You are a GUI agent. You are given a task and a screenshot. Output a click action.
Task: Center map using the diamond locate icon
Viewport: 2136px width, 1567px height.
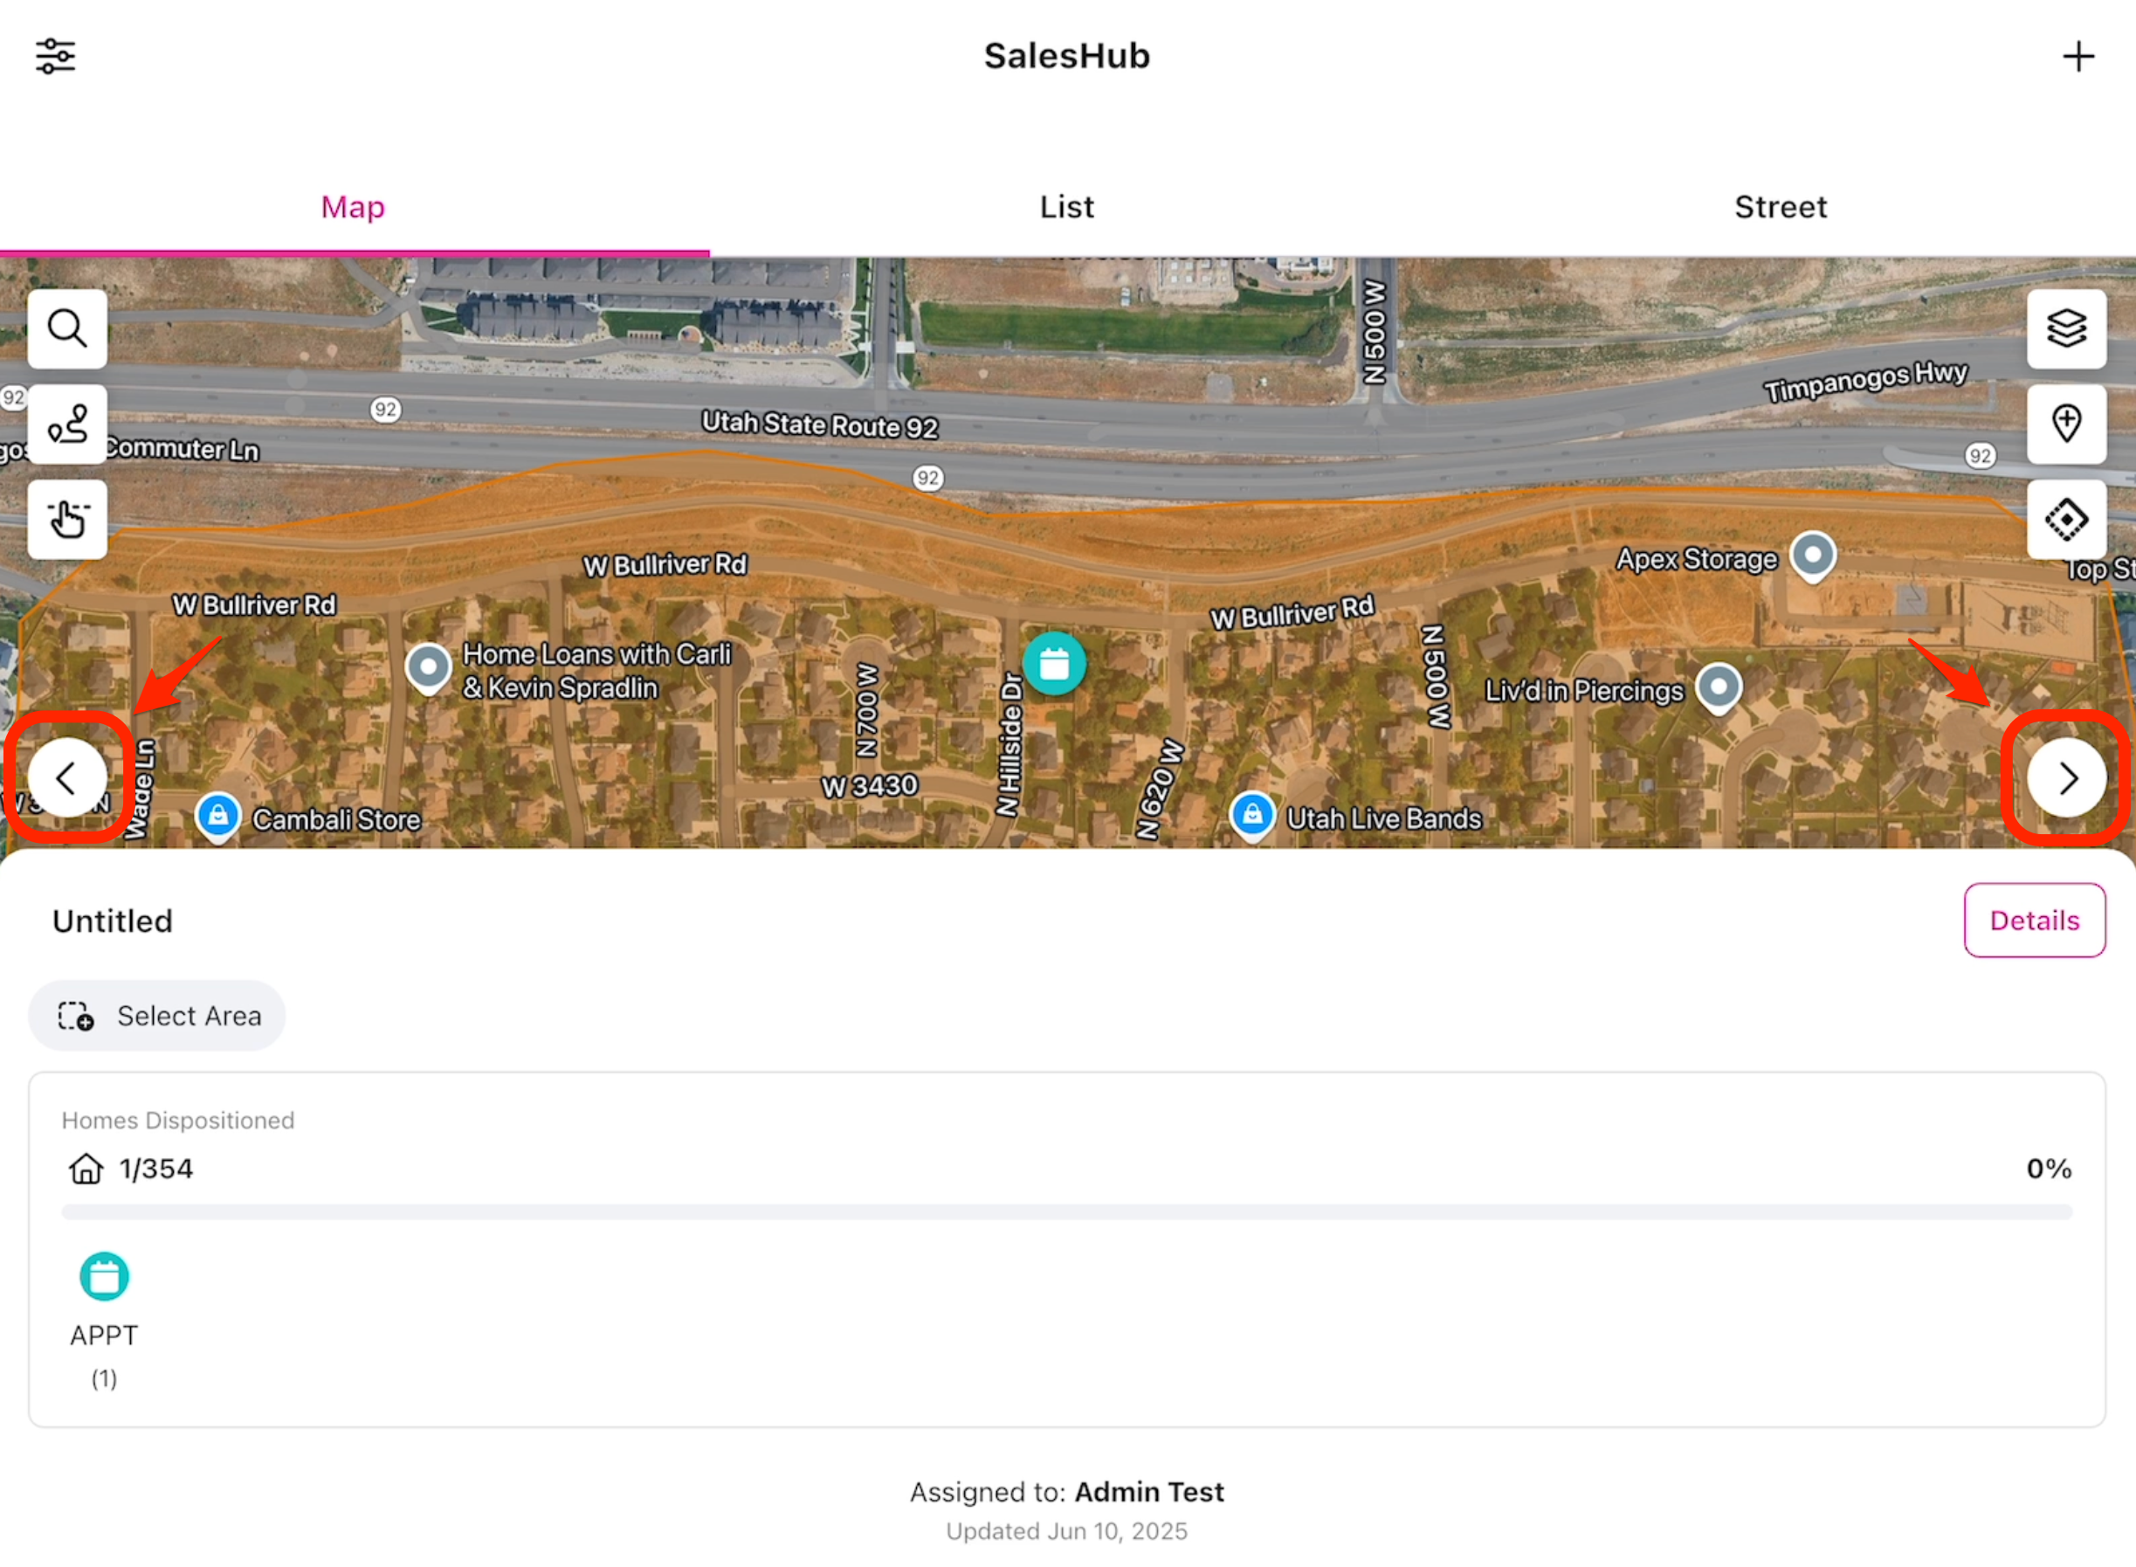[2066, 519]
